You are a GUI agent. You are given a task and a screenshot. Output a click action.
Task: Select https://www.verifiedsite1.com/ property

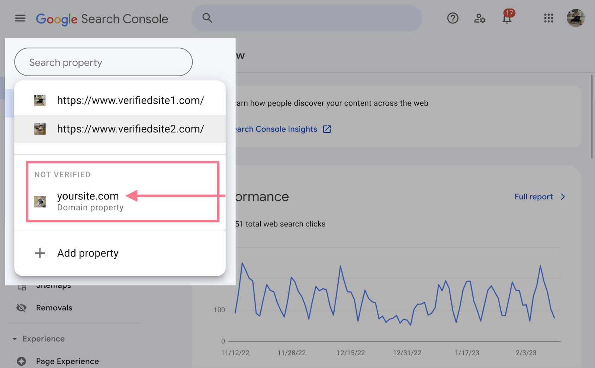pos(130,100)
